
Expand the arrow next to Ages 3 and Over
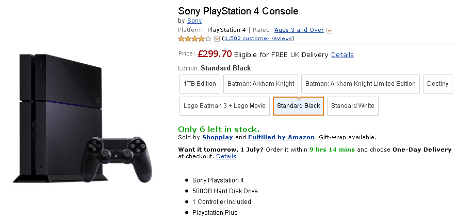click(330, 30)
